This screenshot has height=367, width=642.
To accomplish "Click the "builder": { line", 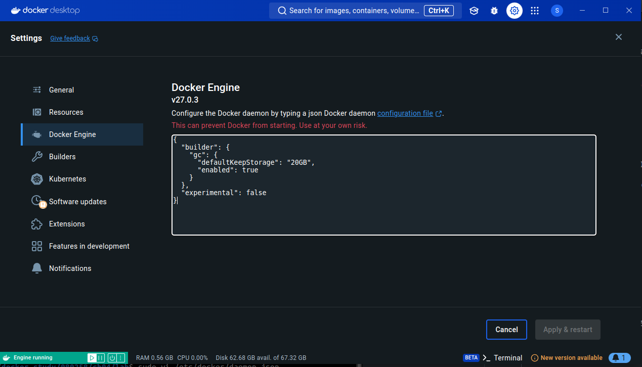I will pyautogui.click(x=205, y=147).
